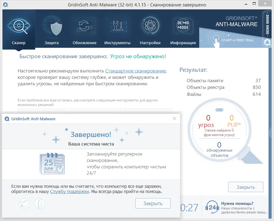Screen dimensions: 274x221
Task: Click the 25 June calendar schedule icon
Action: [52, 163]
